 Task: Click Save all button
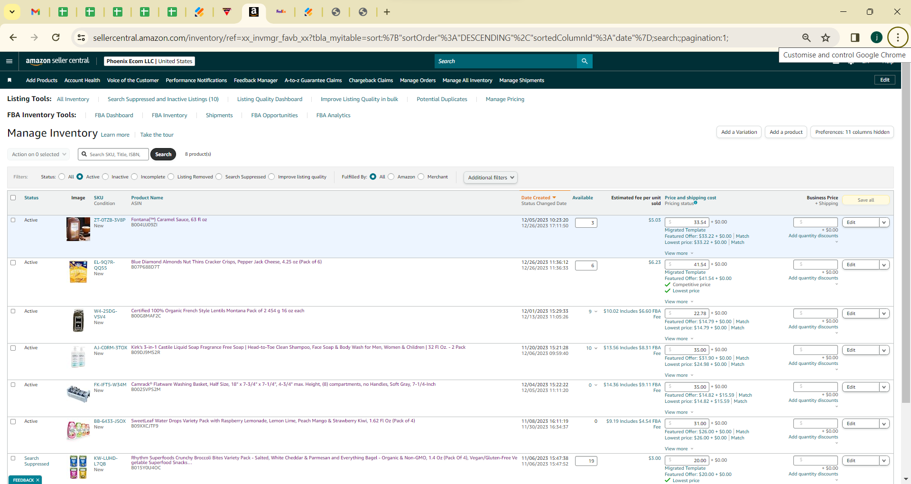coord(866,200)
